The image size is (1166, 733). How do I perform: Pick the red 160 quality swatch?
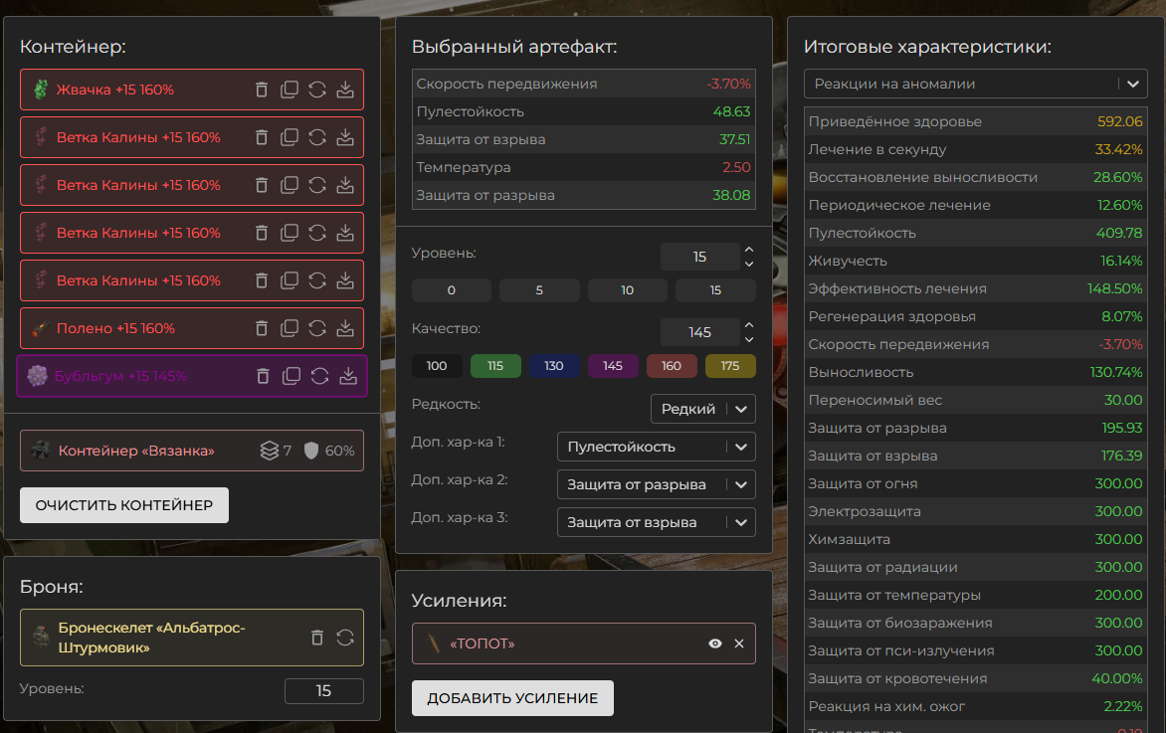tap(672, 366)
